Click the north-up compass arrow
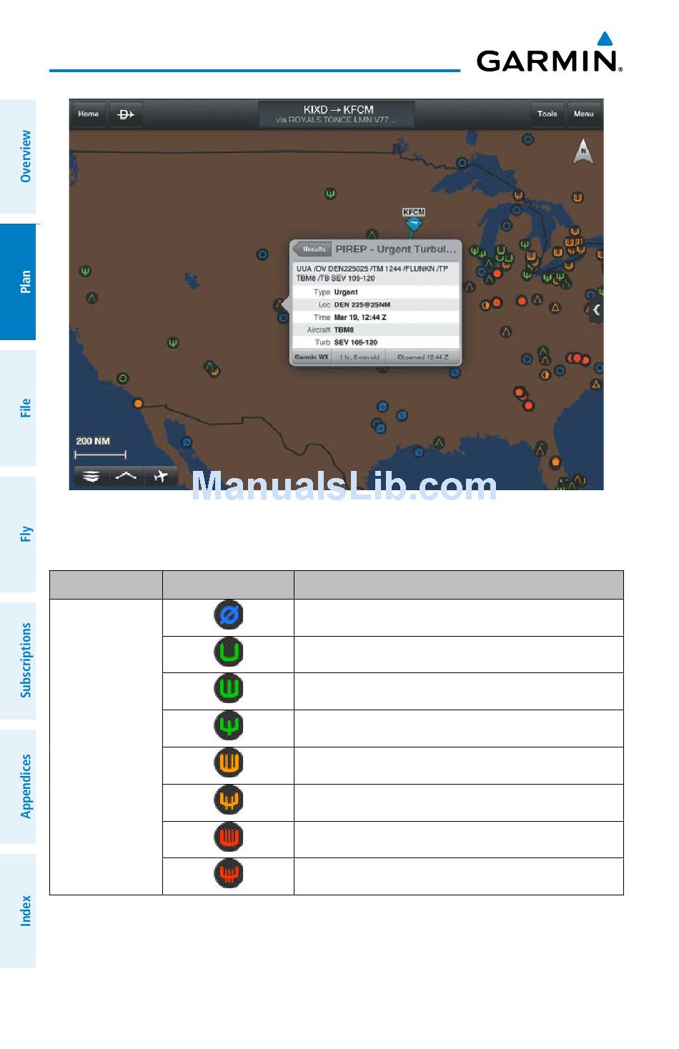679x1049 pixels. (x=583, y=151)
